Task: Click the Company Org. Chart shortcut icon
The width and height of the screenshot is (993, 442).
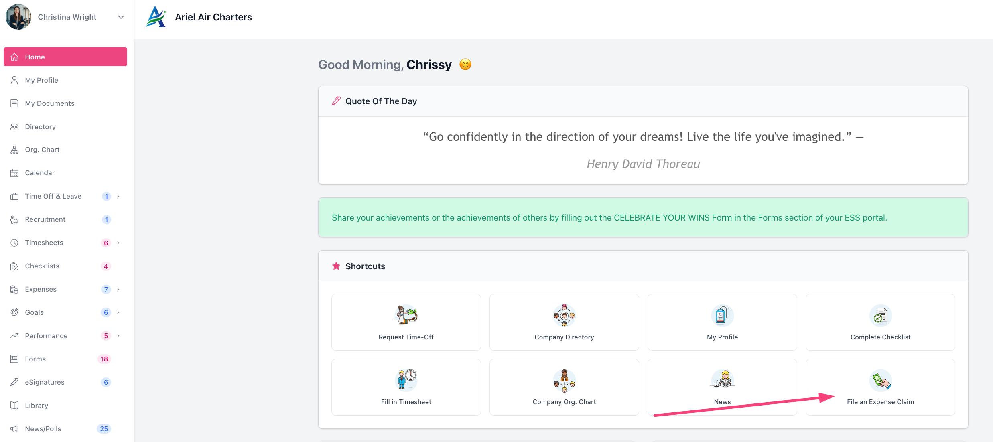Action: point(564,381)
